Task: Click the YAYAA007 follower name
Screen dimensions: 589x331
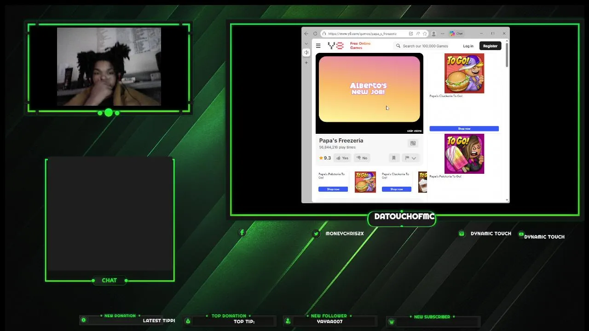Action: point(329,322)
